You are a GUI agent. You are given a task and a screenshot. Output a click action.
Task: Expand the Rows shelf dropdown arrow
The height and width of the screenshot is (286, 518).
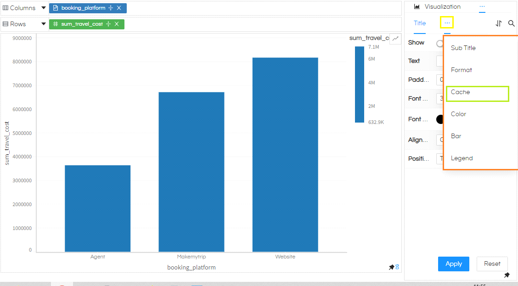43,24
